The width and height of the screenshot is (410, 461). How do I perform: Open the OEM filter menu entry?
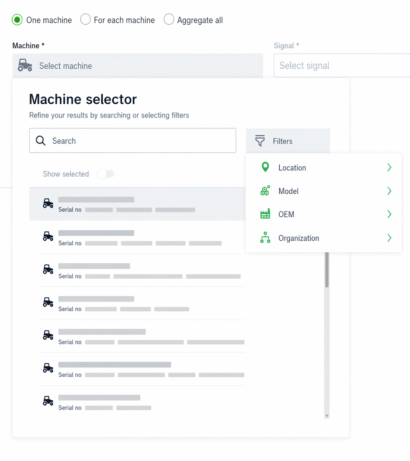point(324,214)
